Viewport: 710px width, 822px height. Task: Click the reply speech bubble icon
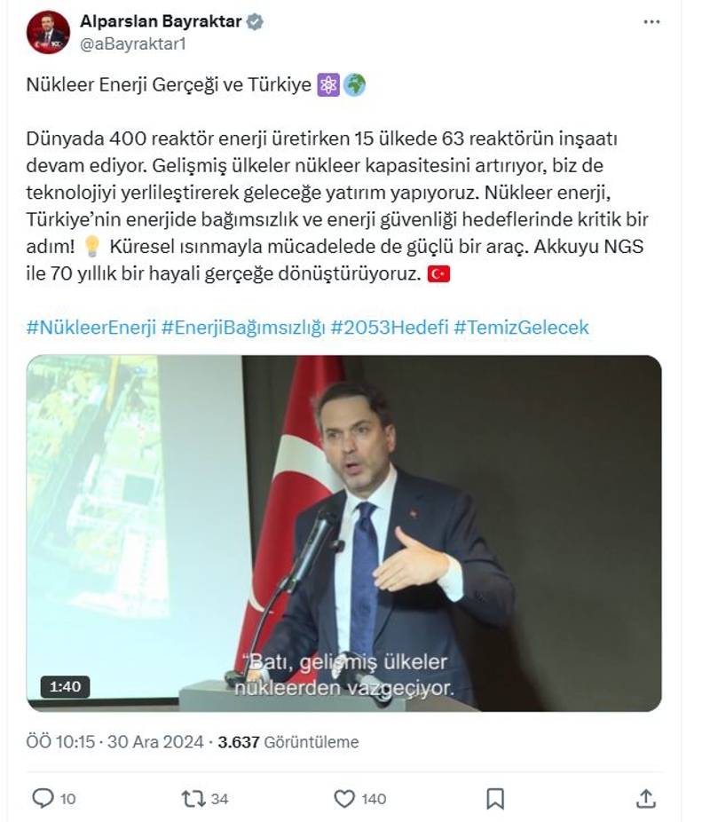(43, 798)
